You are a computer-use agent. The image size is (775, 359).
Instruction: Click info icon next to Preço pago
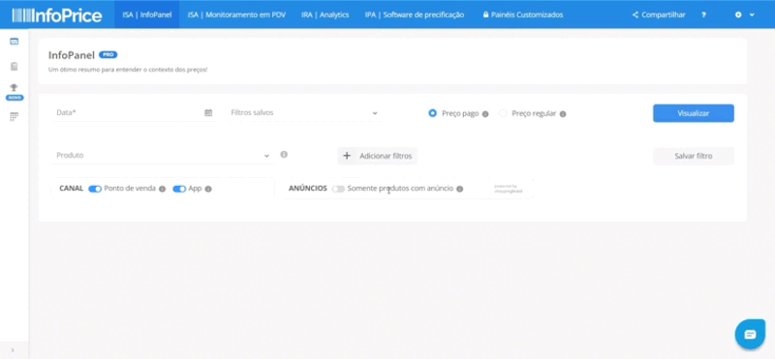tap(485, 114)
